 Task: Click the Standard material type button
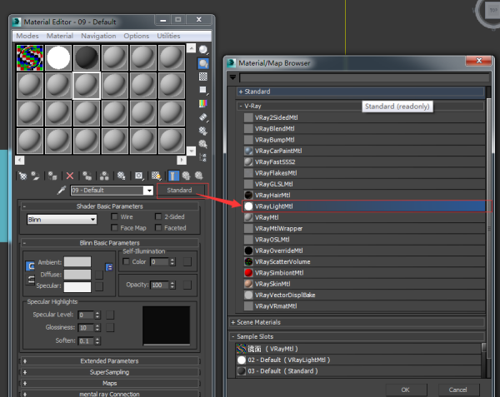(x=179, y=190)
